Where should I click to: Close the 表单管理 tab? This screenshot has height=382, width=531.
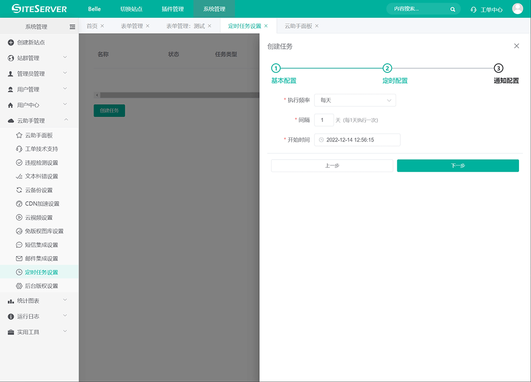[x=148, y=26]
